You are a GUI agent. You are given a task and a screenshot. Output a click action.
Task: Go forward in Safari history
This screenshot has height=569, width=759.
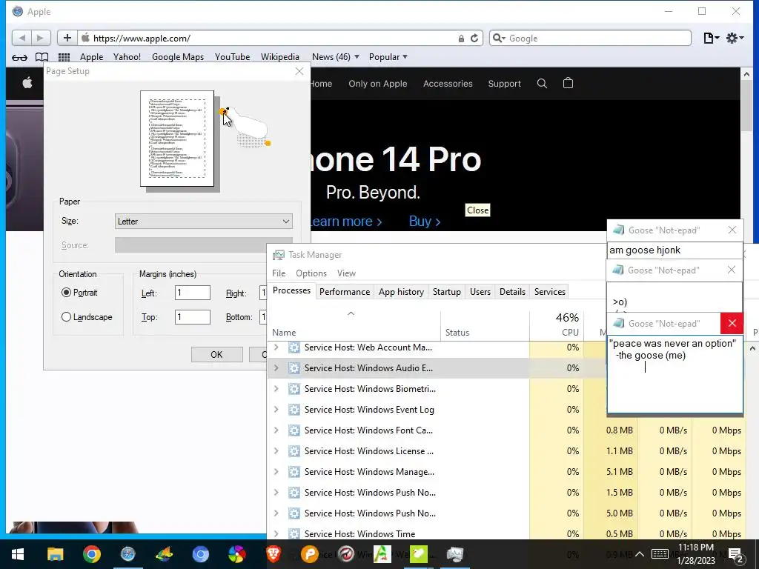tap(41, 38)
